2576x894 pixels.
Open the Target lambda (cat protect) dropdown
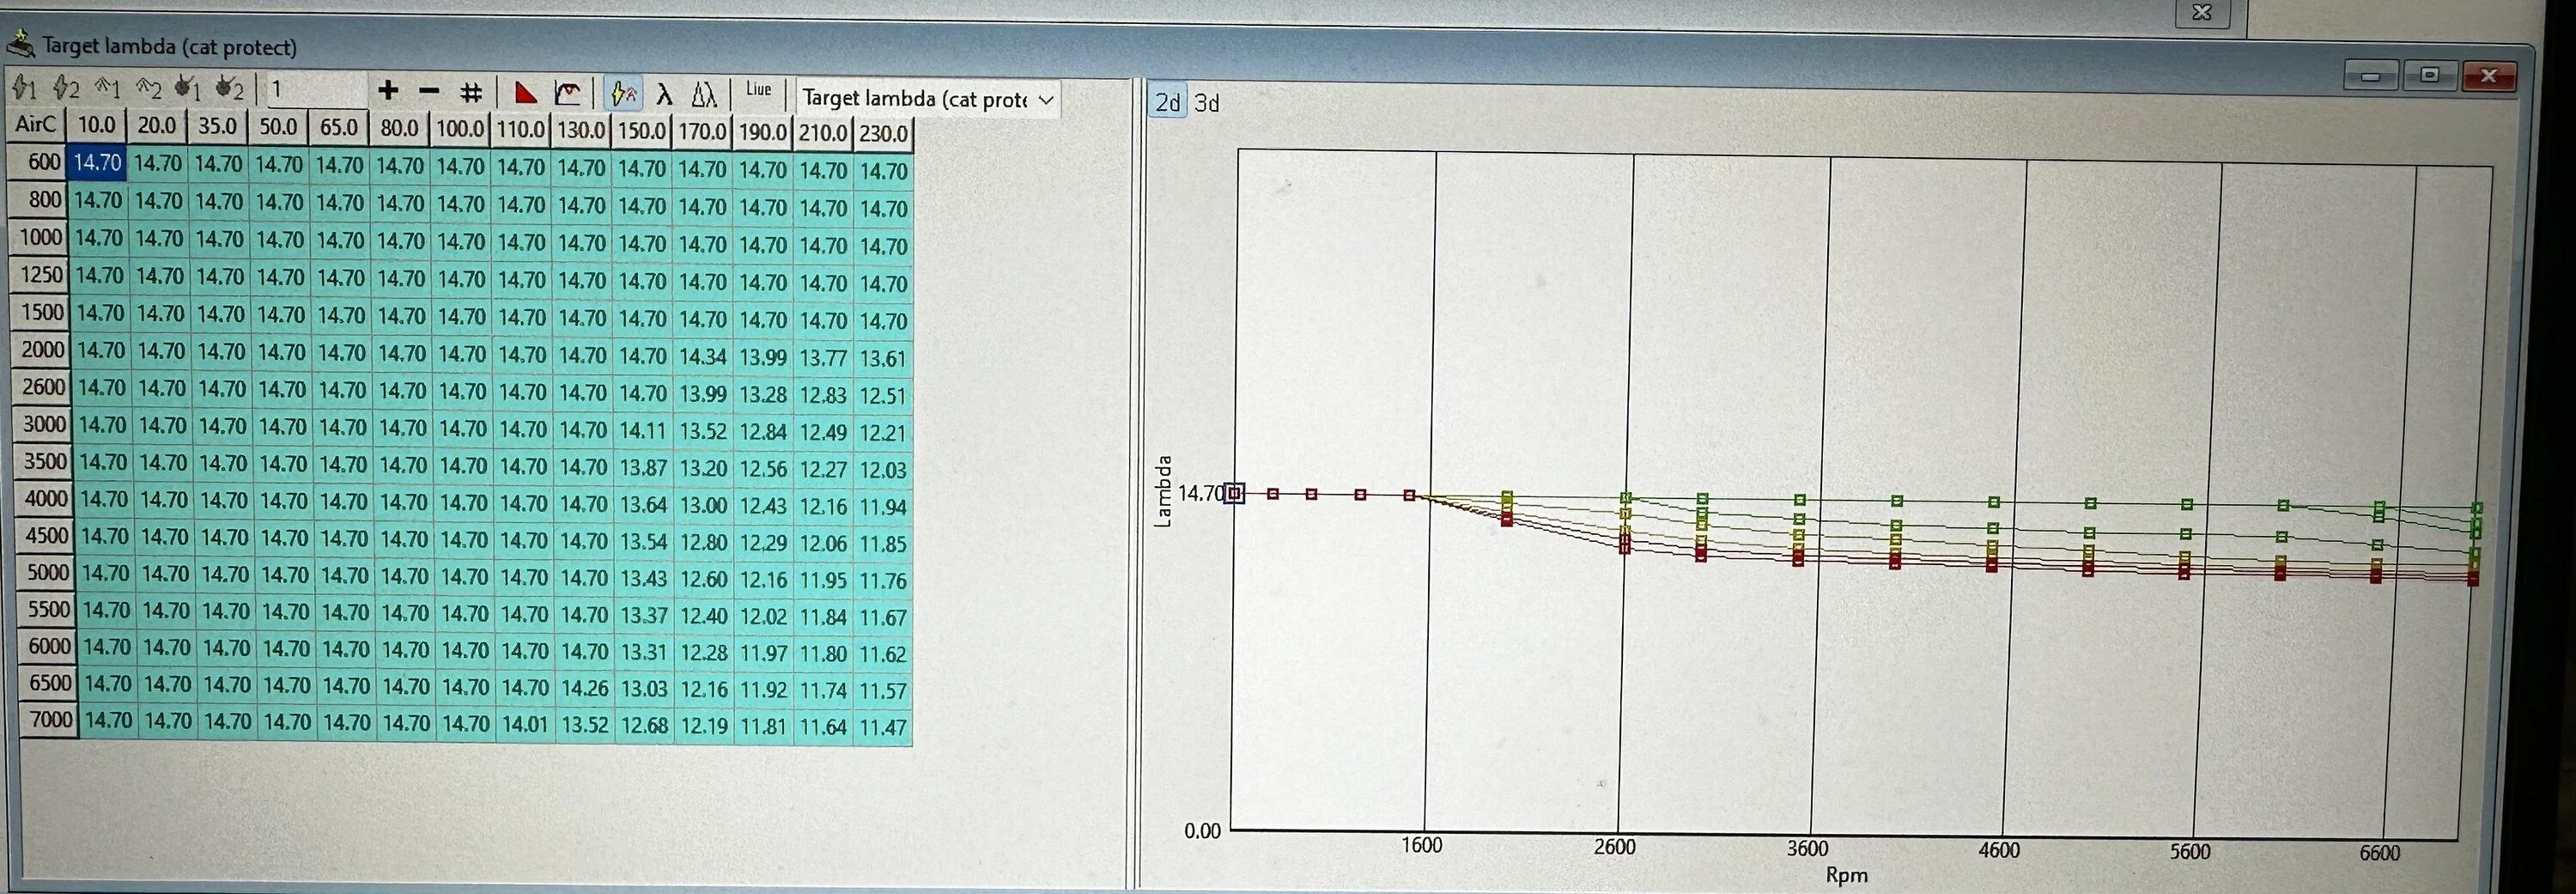[927, 99]
